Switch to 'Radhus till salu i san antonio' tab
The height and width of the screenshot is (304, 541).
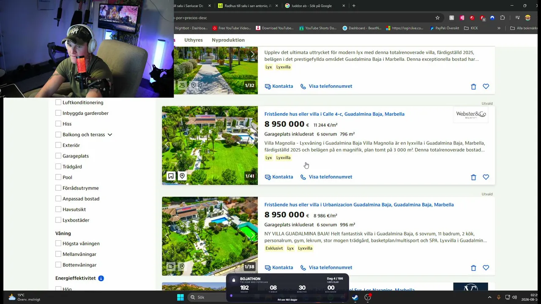pyautogui.click(x=248, y=6)
